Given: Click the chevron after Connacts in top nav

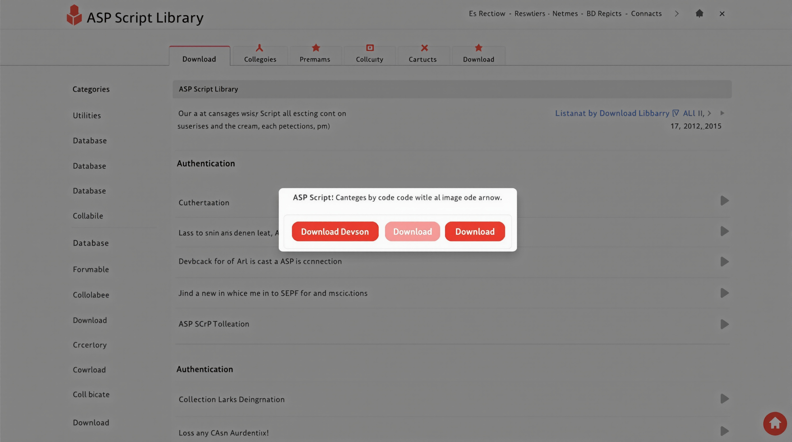Looking at the screenshot, I should point(677,14).
